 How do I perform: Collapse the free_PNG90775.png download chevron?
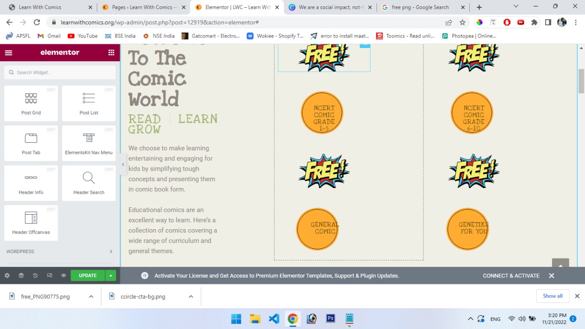90,296
